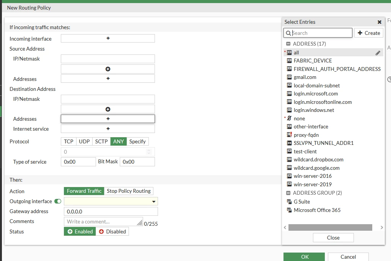Click the Bit Mask 0x00 field
Image resolution: width=391 pixels, height=261 pixels.
click(x=137, y=162)
